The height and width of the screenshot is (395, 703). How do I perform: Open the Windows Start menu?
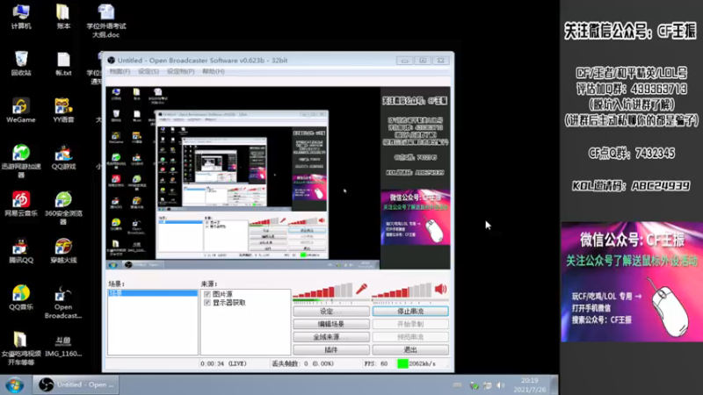click(x=15, y=385)
